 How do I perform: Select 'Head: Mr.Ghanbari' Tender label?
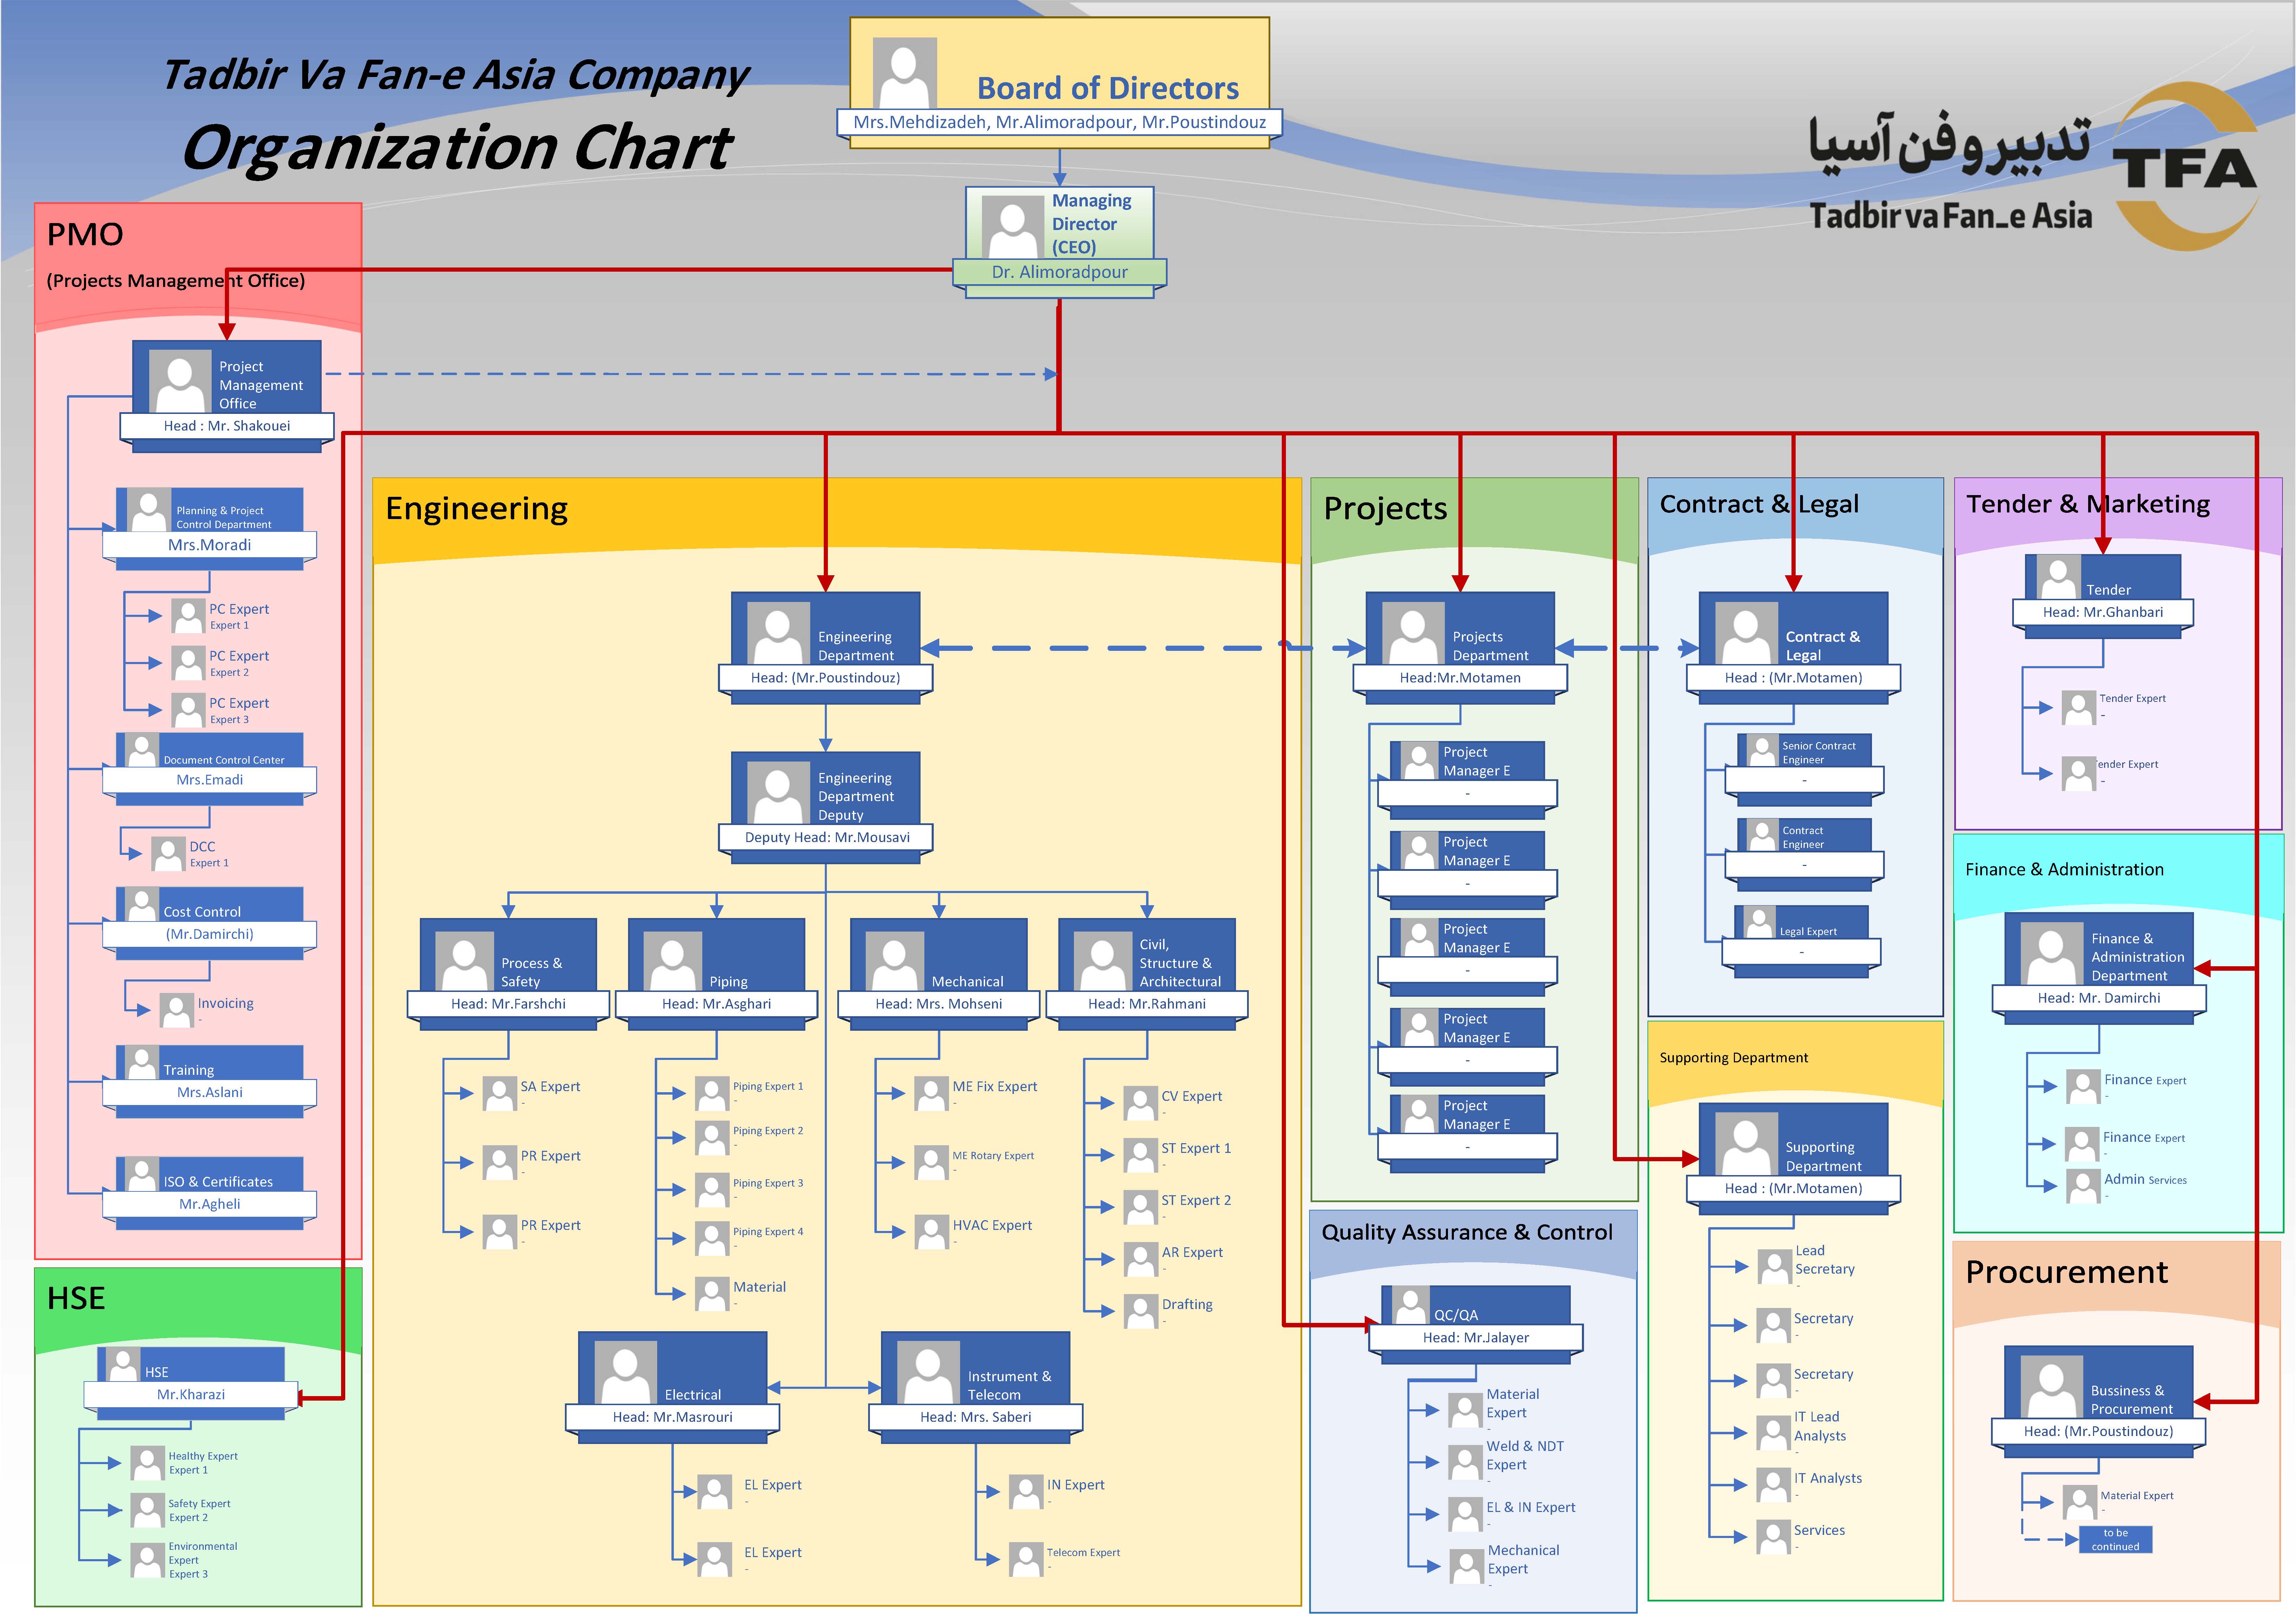click(2103, 612)
